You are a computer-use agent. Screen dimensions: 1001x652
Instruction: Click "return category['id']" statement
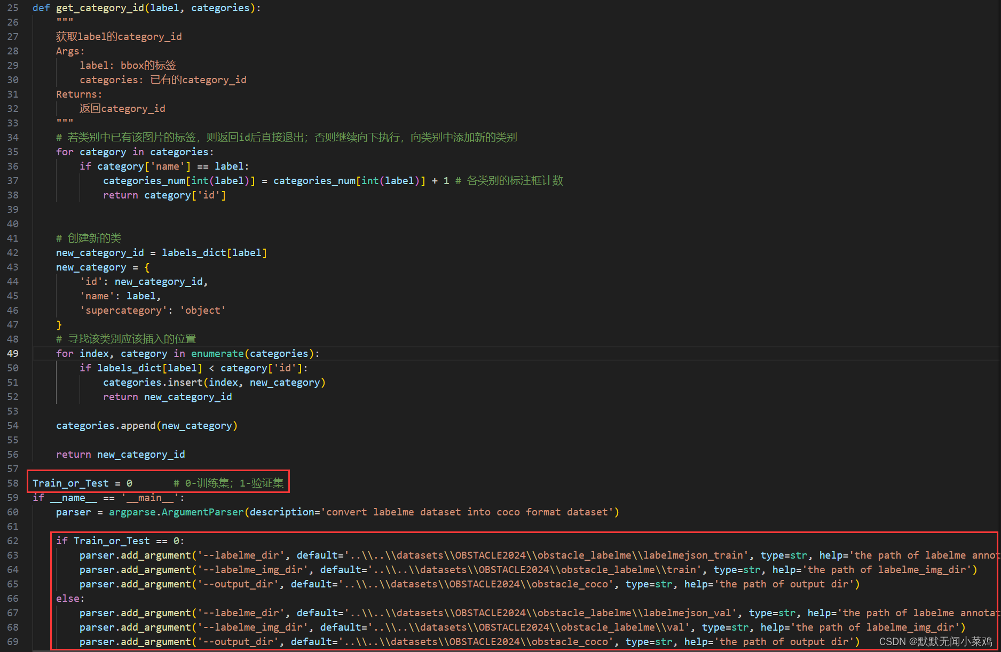pyautogui.click(x=164, y=195)
